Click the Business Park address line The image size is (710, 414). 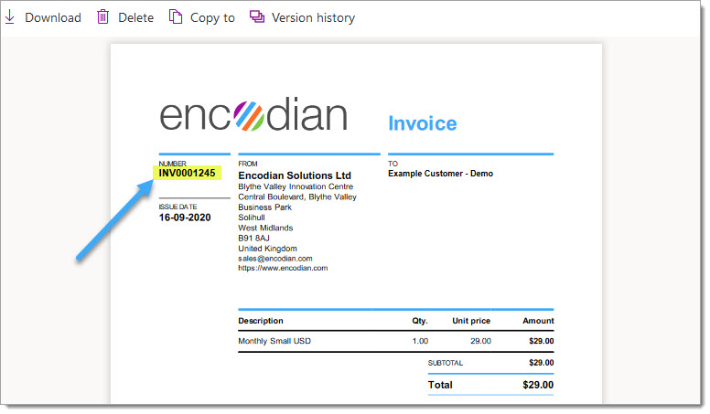point(265,207)
